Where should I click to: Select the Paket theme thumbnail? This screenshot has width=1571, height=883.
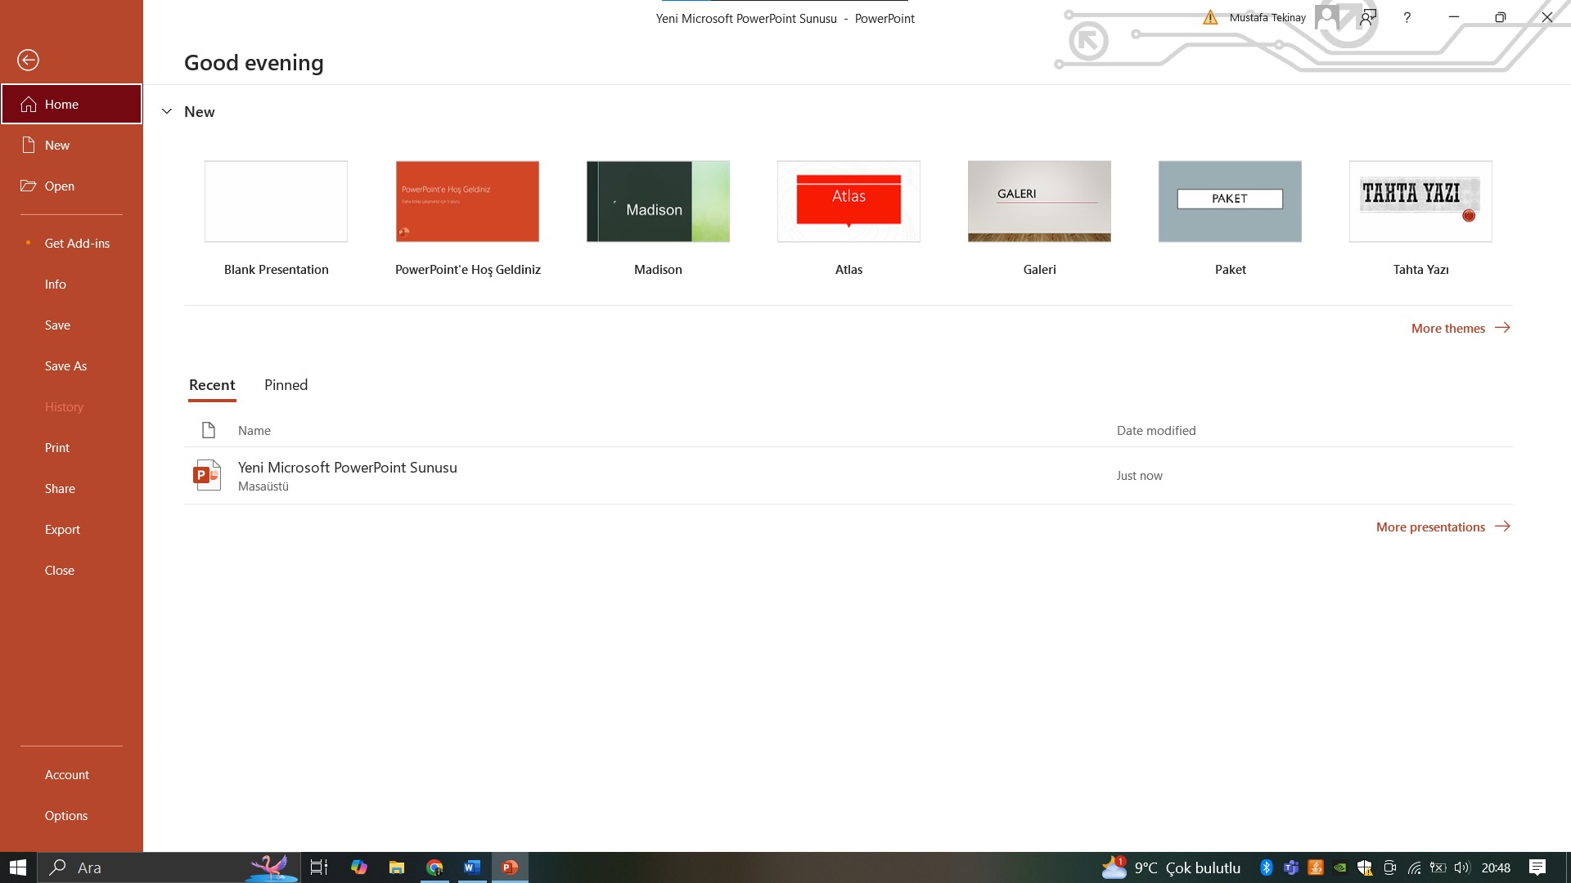click(1230, 201)
